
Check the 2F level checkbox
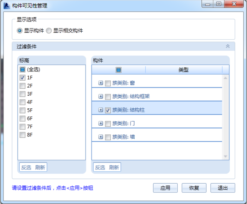pos(22,86)
